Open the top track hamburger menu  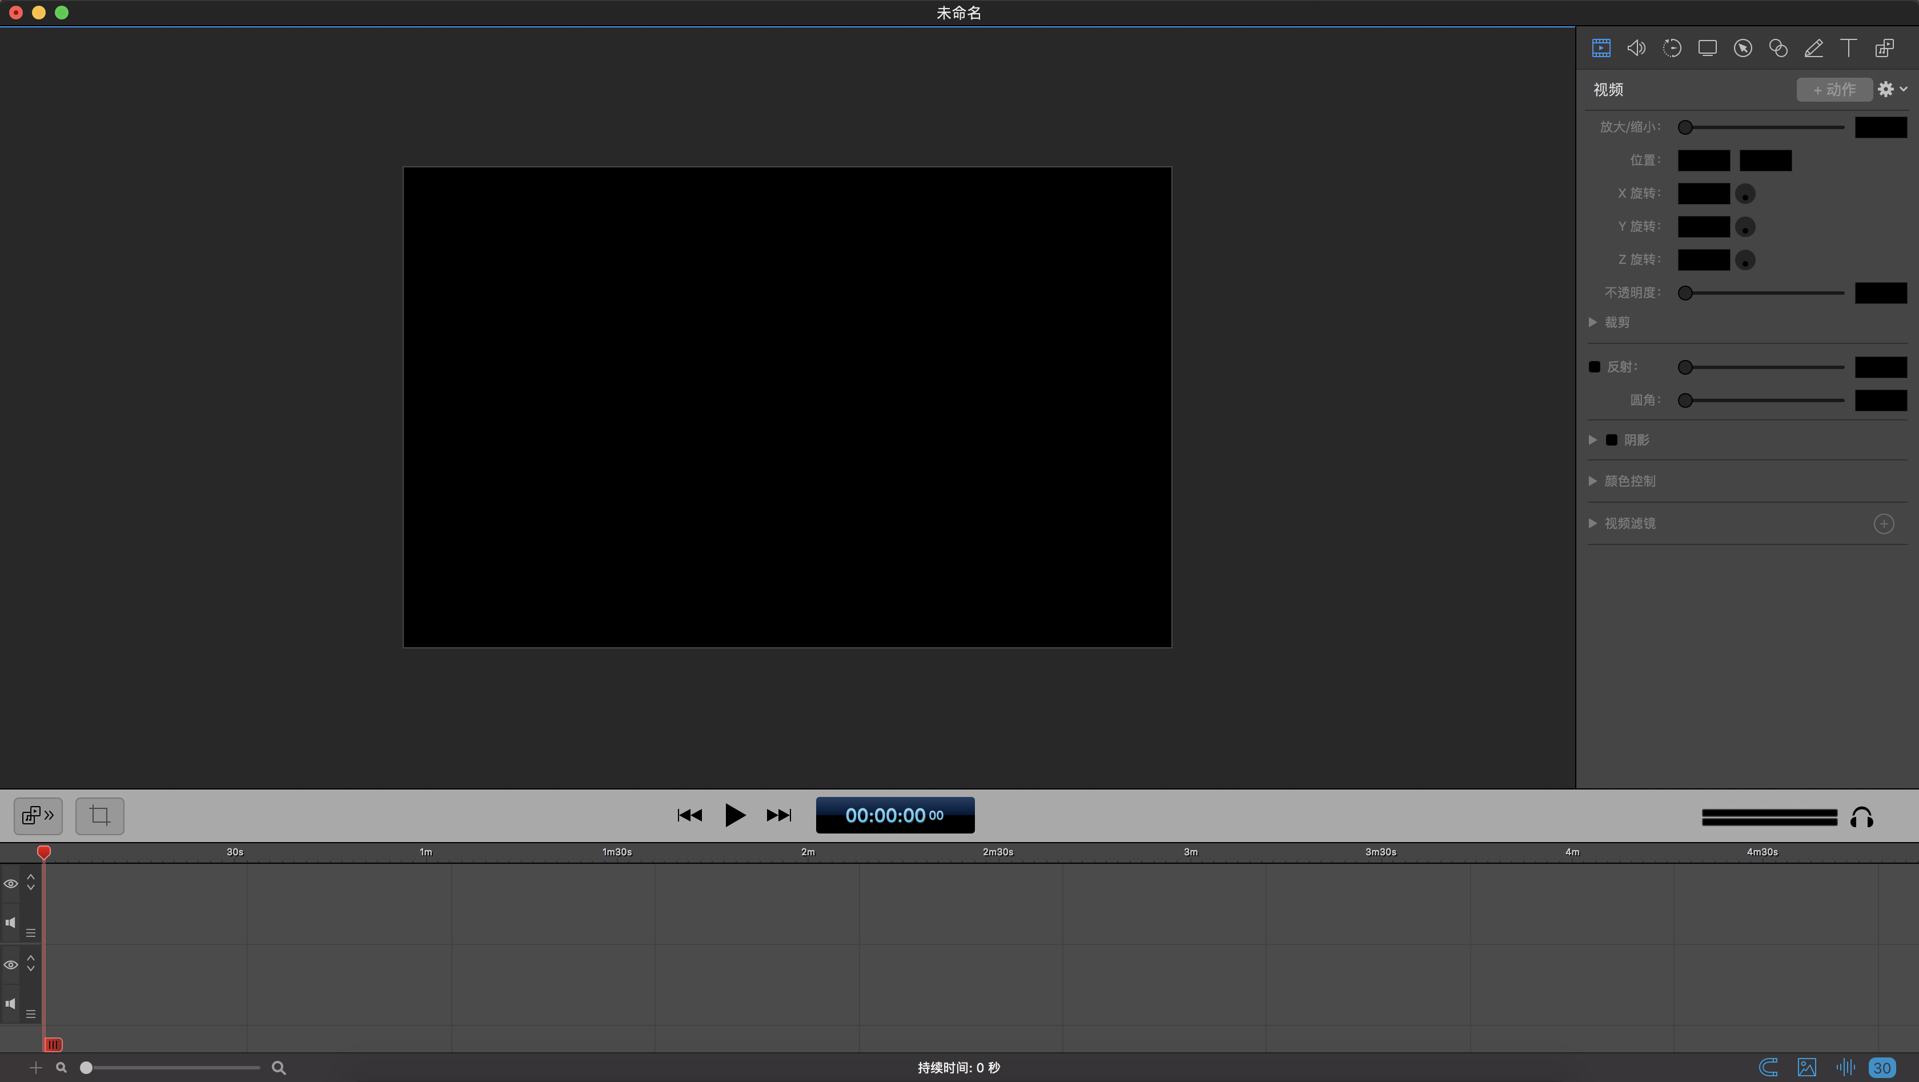30,933
